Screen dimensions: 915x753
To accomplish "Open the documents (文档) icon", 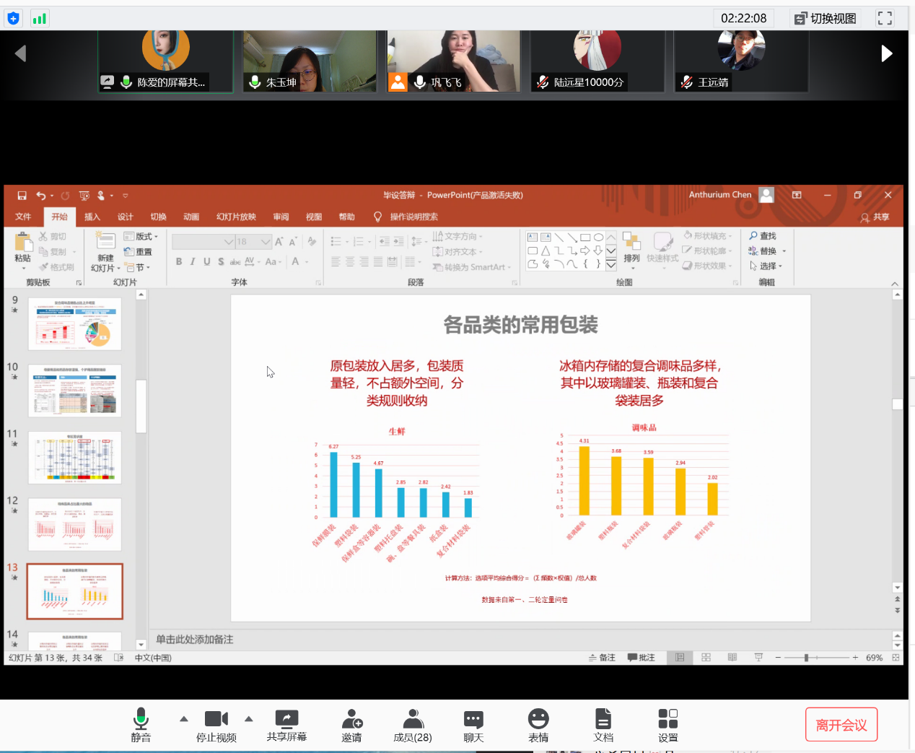I will click(603, 719).
